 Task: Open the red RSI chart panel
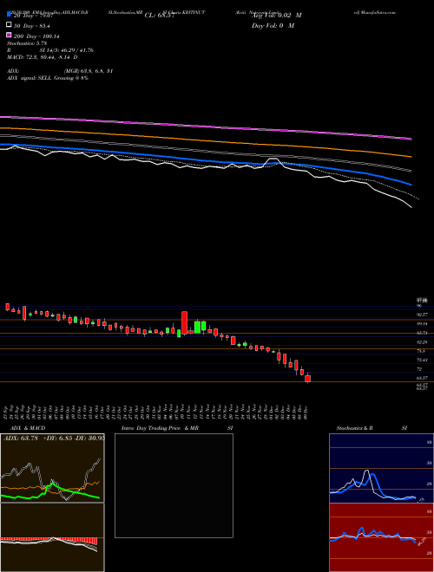381,537
